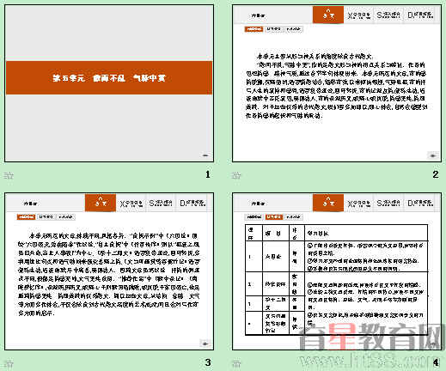446x371 pixels.
Task: Click the slide number 2 label
Action: pos(436,174)
